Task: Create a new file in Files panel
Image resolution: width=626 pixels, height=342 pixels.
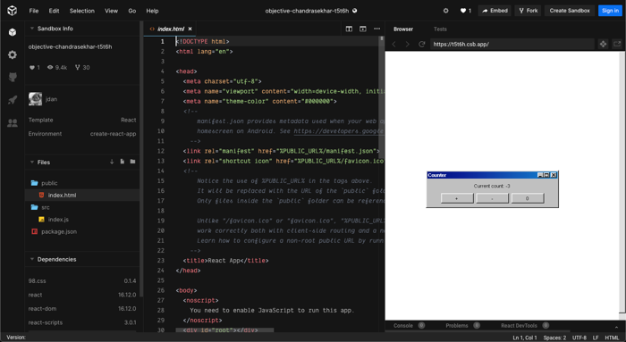Action: pyautogui.click(x=123, y=162)
